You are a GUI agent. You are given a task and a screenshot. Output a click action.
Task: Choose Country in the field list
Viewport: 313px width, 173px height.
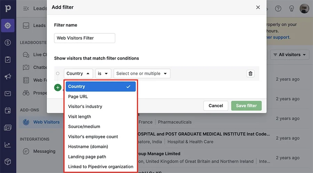101,86
